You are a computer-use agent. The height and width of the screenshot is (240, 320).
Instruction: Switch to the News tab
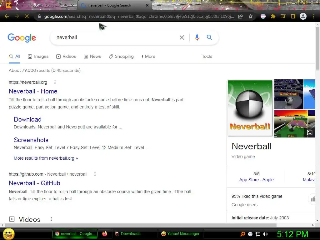[92, 57]
